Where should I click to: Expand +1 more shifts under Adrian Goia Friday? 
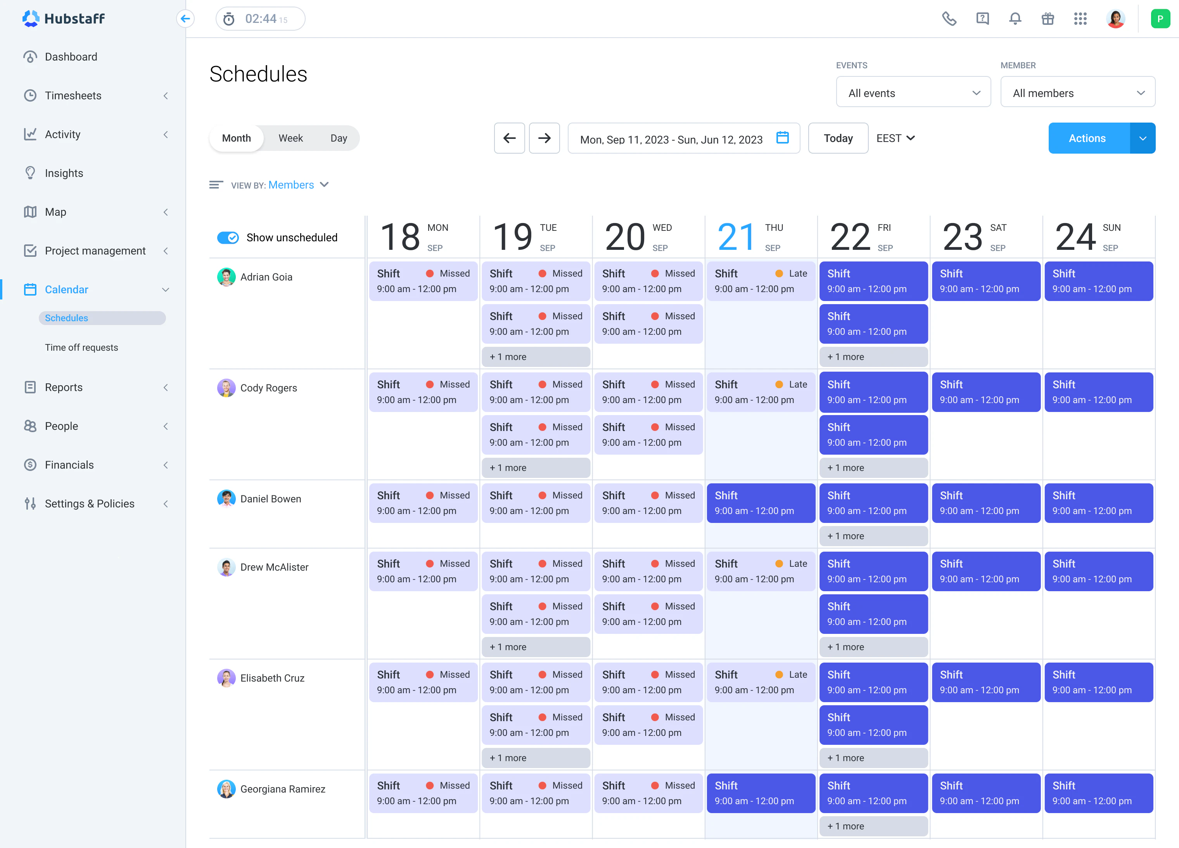click(x=873, y=357)
